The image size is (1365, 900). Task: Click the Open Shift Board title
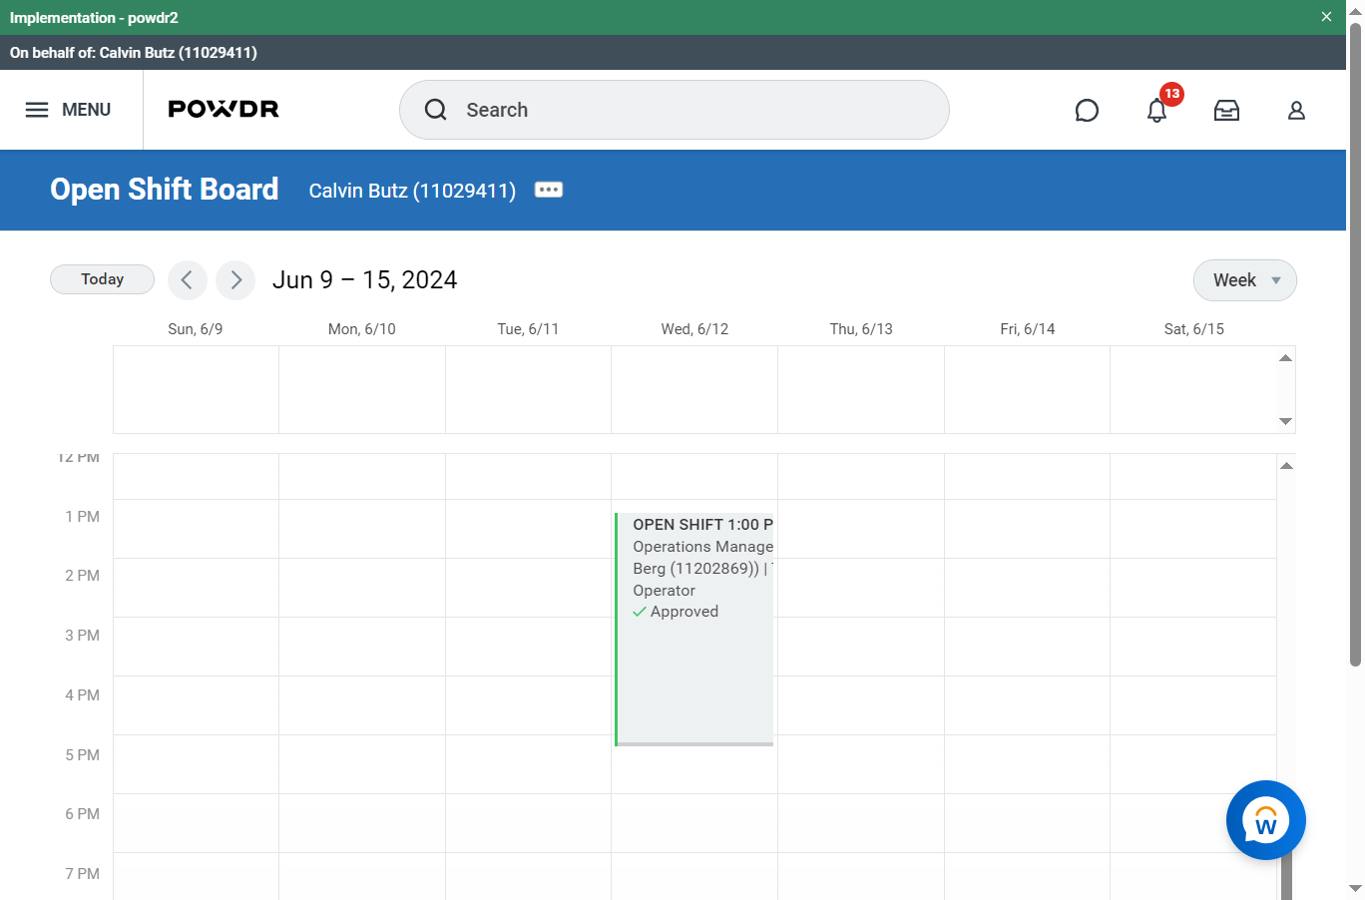click(x=165, y=190)
